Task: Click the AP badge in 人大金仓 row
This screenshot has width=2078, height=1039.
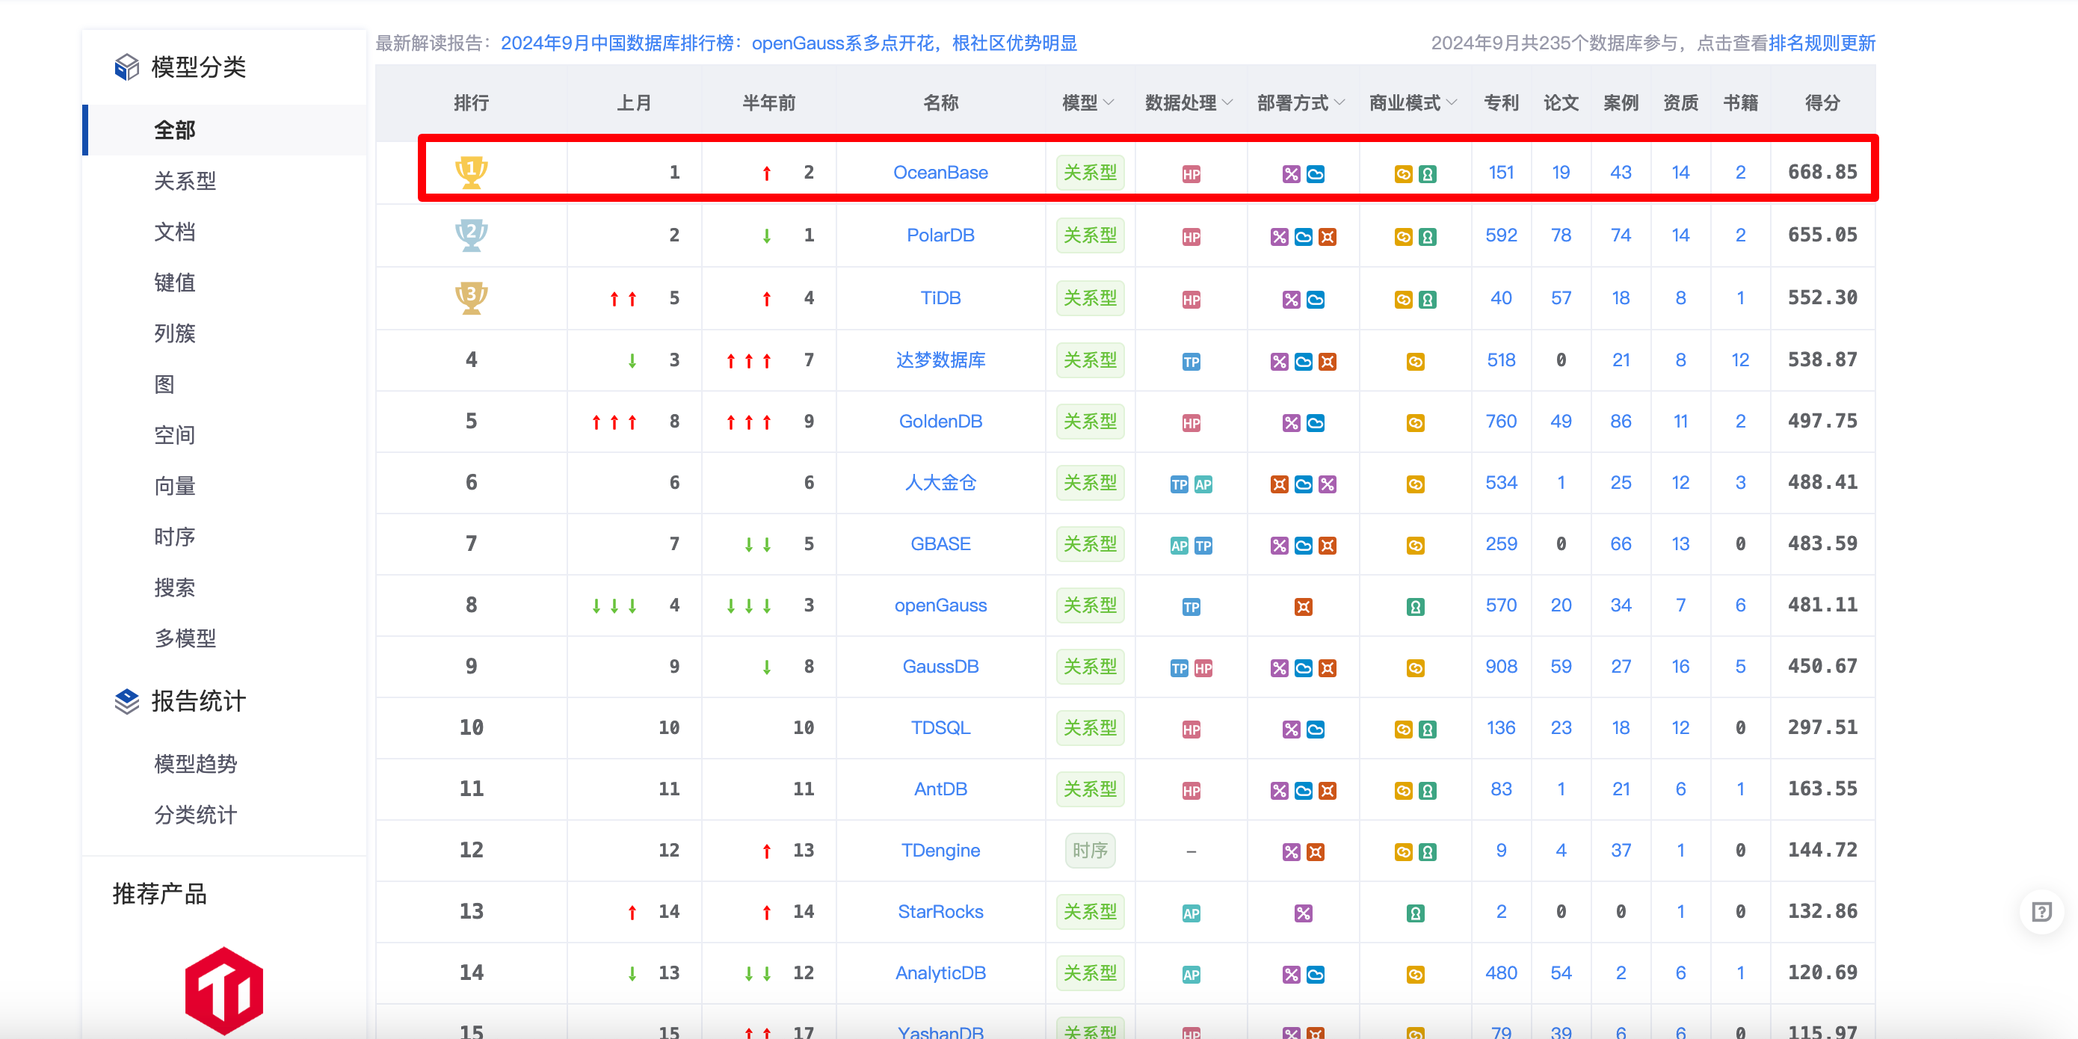Action: click(1203, 484)
